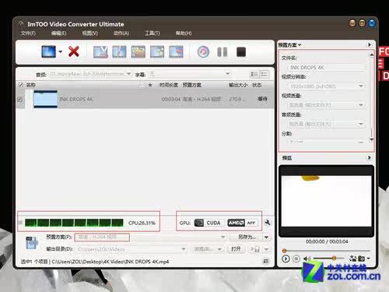Viewport: 389px width, 292px height.
Task: Expand the 视频分辨率 1920x1080 dropdown
Action: [x=361, y=86]
